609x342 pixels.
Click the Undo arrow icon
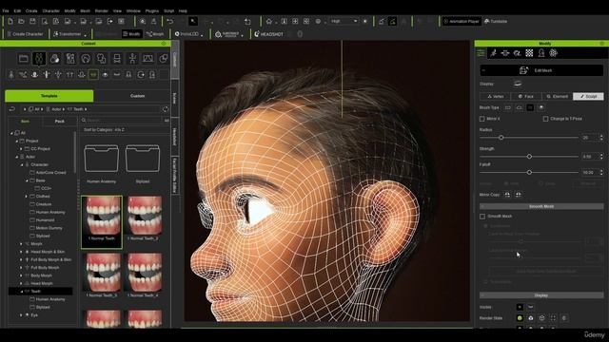click(169, 21)
